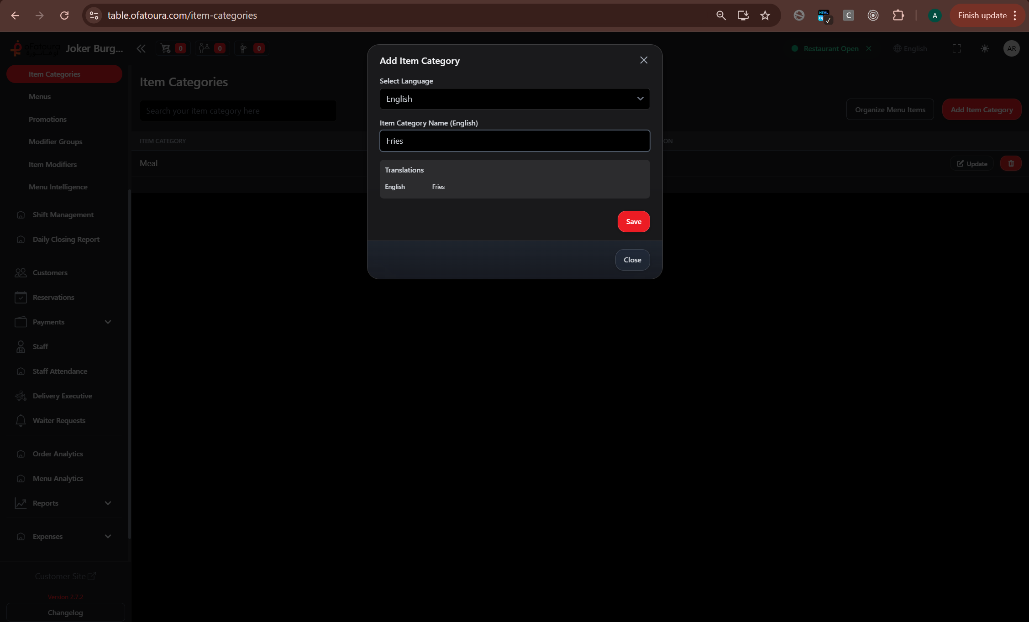Open the Select Language dropdown

pos(514,99)
